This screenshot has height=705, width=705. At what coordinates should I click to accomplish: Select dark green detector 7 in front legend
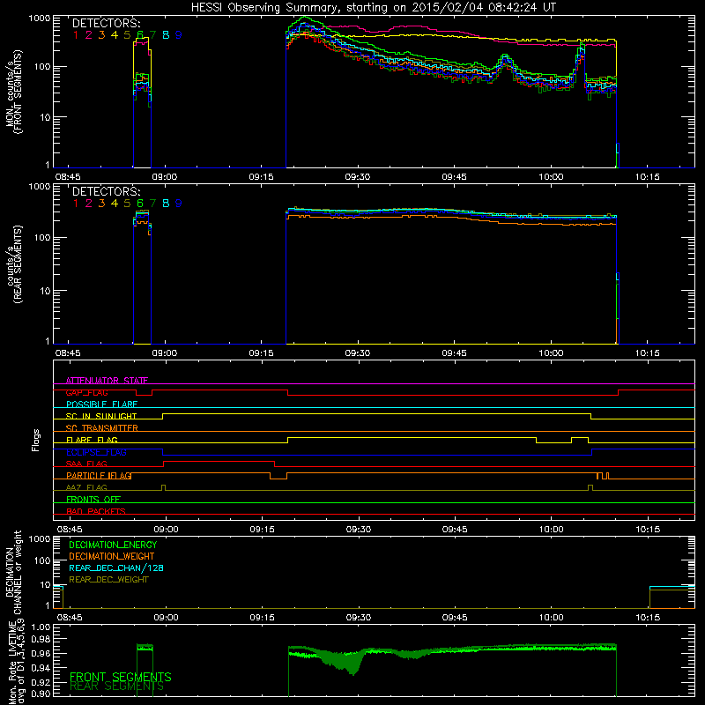[x=152, y=34]
